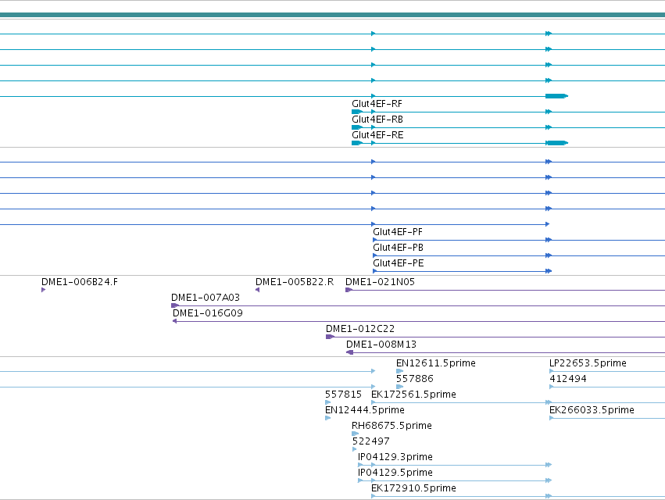665x500 pixels.
Task: Select the 412494 EST label
Action: [568, 379]
